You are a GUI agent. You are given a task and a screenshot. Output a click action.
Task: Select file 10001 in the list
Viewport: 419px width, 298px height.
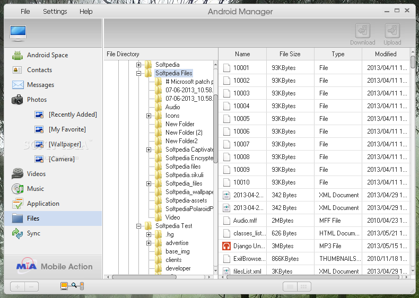point(314,68)
